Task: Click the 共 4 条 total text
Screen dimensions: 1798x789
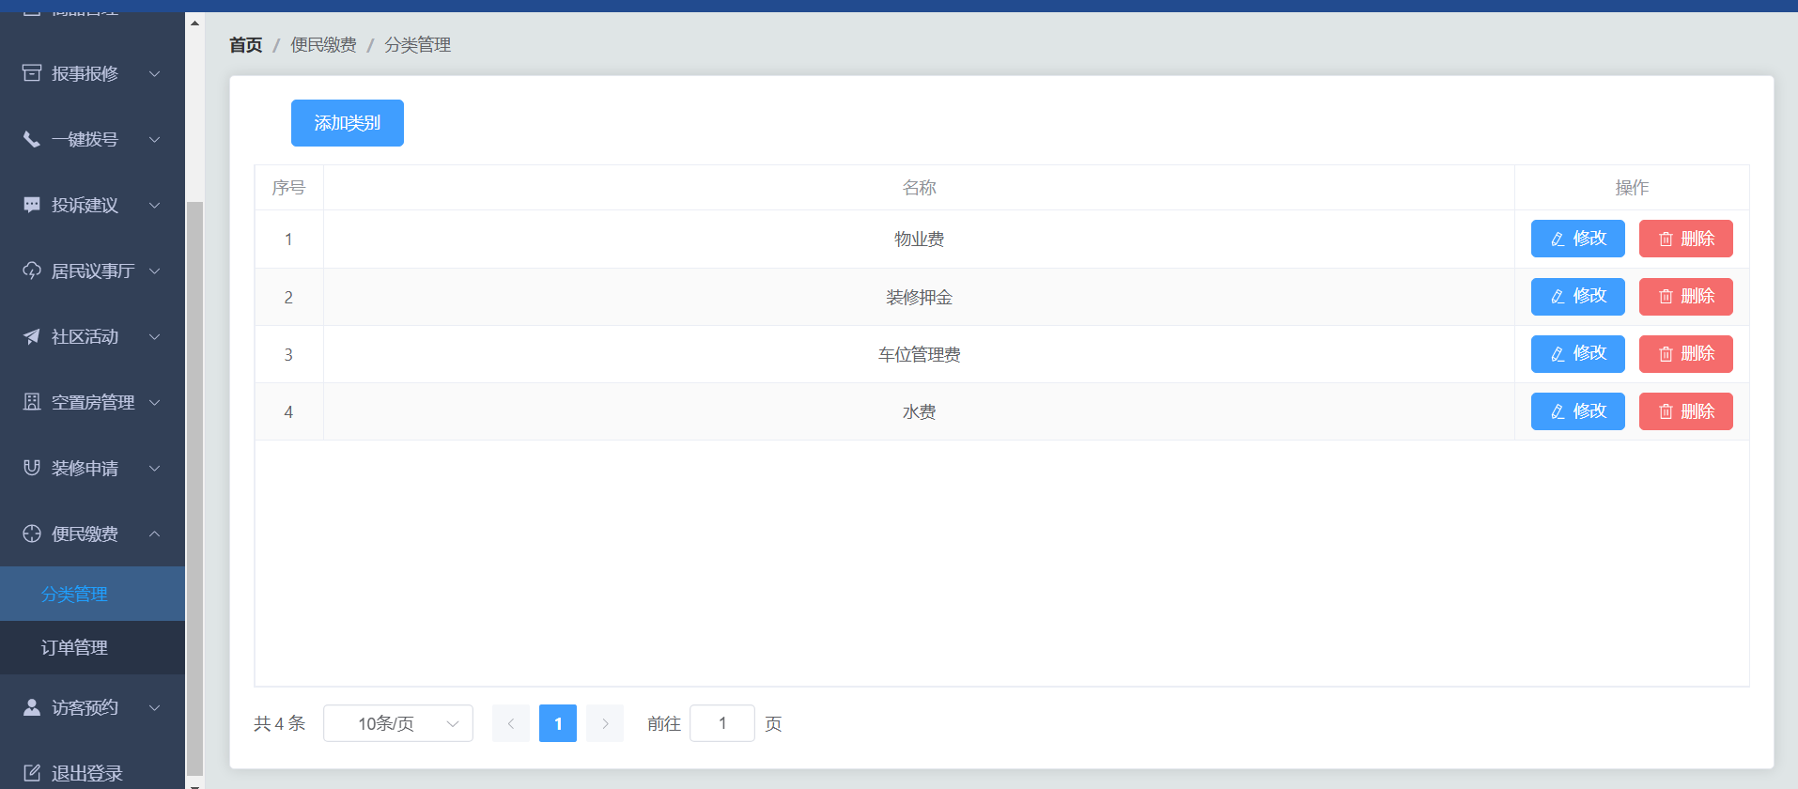Action: 280,723
